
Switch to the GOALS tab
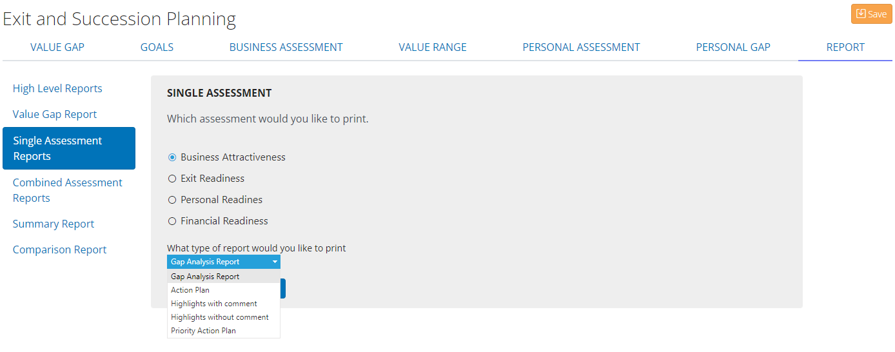(x=157, y=47)
